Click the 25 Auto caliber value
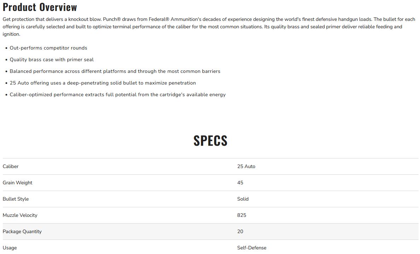 click(246, 166)
